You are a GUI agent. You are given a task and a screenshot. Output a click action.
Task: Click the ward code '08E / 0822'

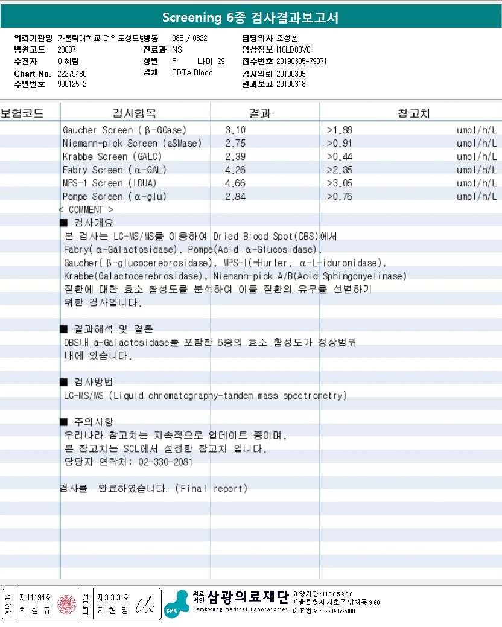coord(189,39)
